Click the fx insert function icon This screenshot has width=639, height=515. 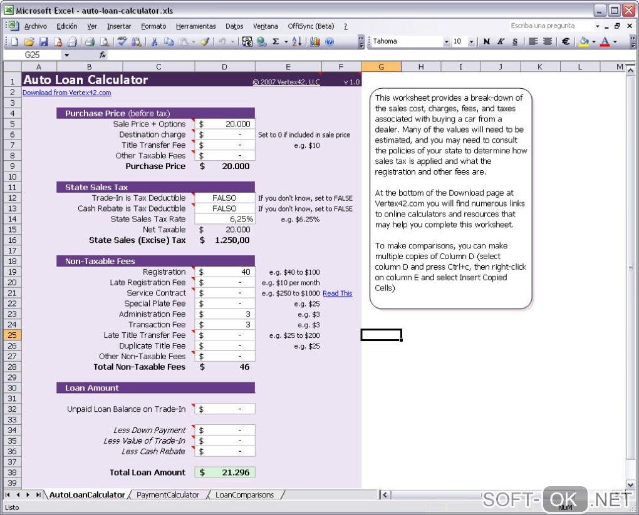[102, 54]
